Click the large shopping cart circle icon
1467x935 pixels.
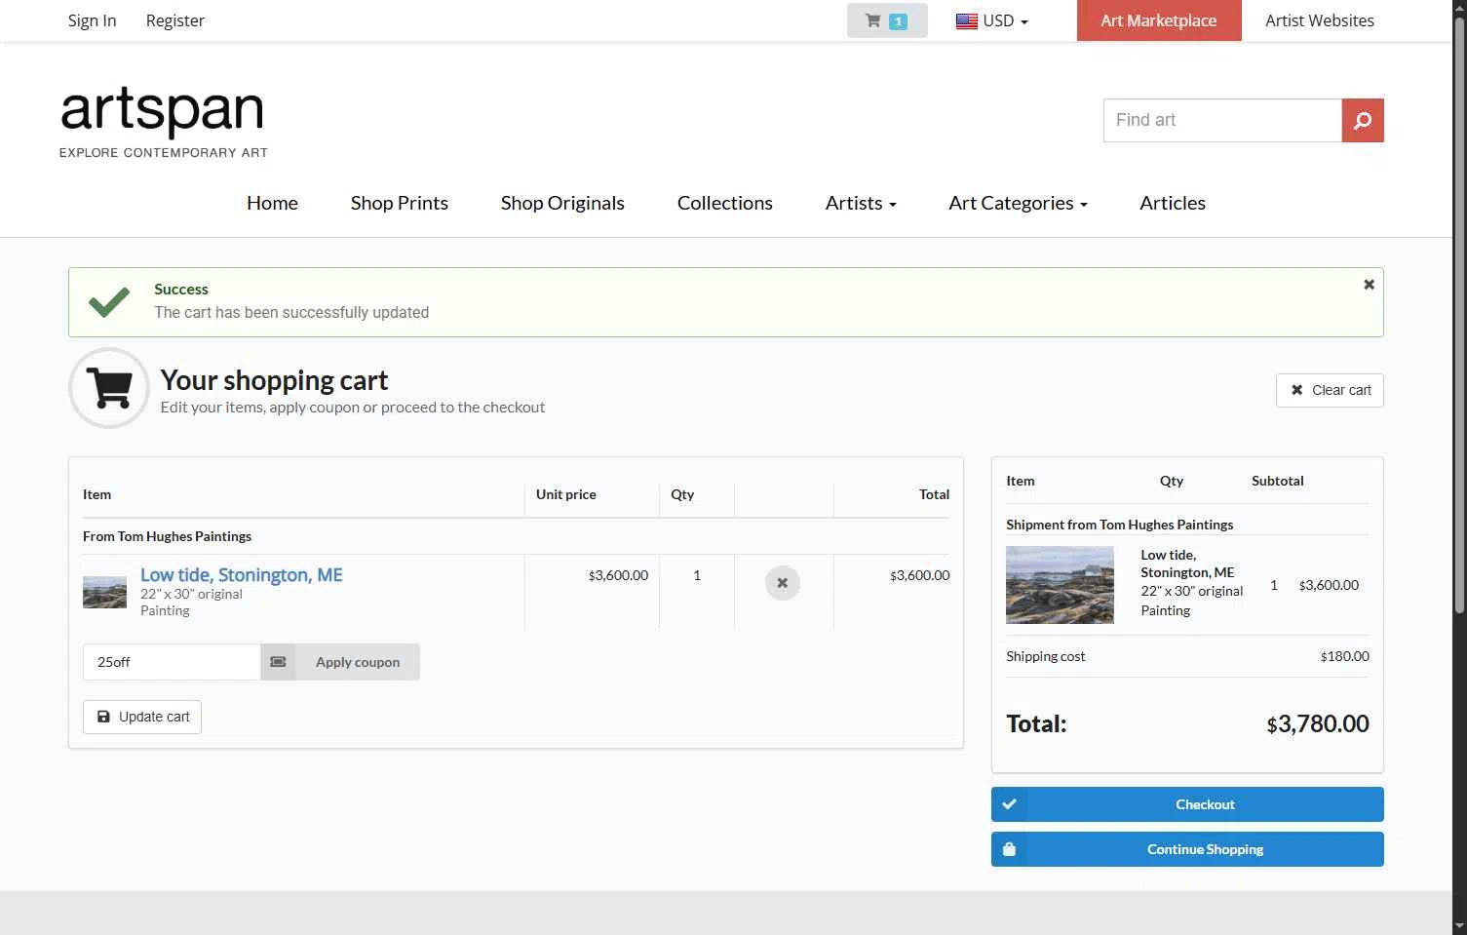click(x=109, y=388)
